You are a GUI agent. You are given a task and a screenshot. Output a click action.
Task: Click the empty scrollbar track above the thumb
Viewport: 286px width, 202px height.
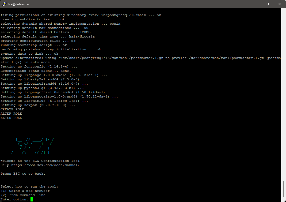coord(284,94)
